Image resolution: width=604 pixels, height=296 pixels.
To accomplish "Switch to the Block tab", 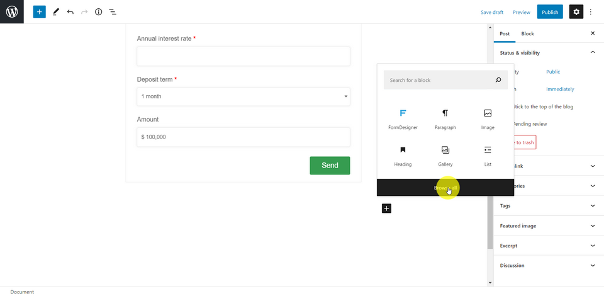I will click(527, 33).
